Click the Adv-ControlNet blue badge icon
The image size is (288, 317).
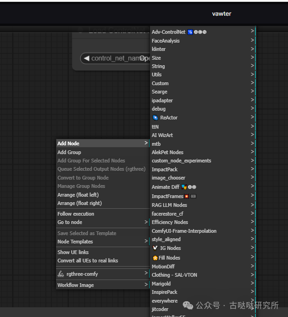point(190,32)
